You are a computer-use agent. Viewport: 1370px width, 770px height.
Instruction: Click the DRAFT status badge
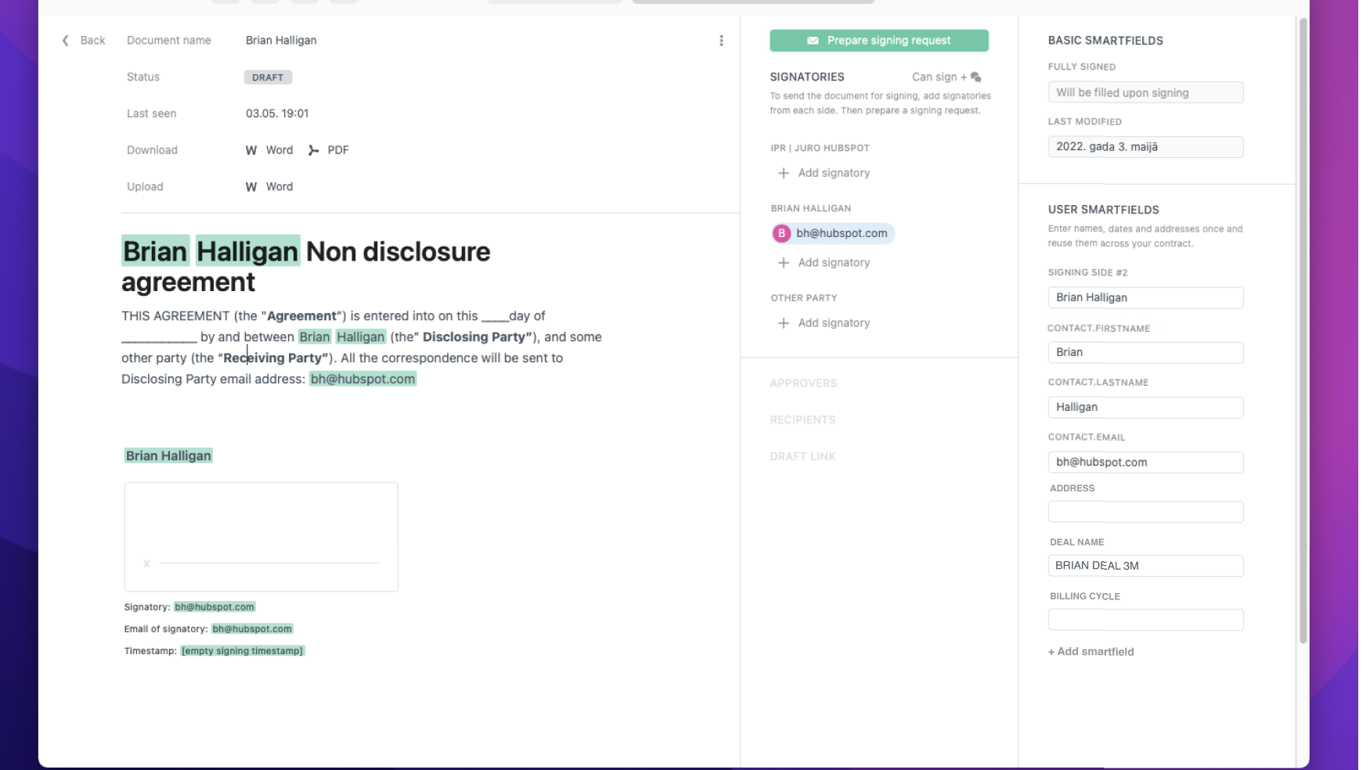point(268,77)
